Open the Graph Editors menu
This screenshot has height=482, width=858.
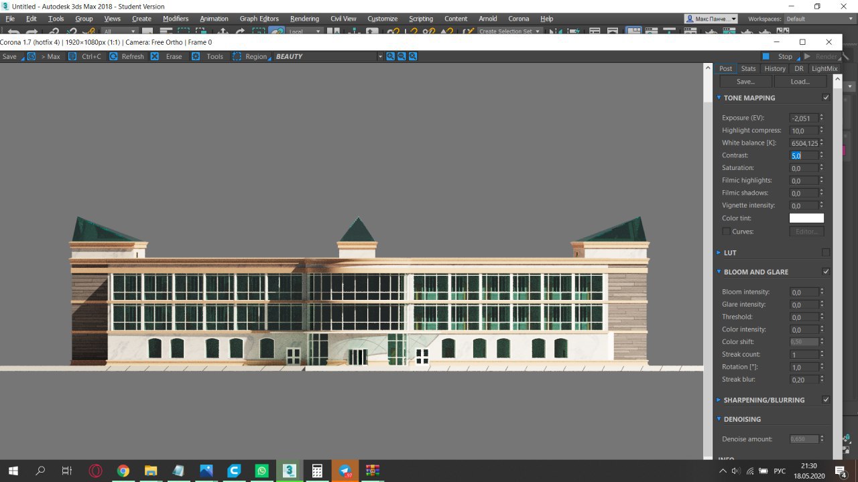coord(259,19)
